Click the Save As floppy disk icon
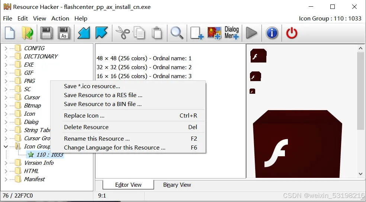Screen dimensions: 366x202 [x=64, y=33]
